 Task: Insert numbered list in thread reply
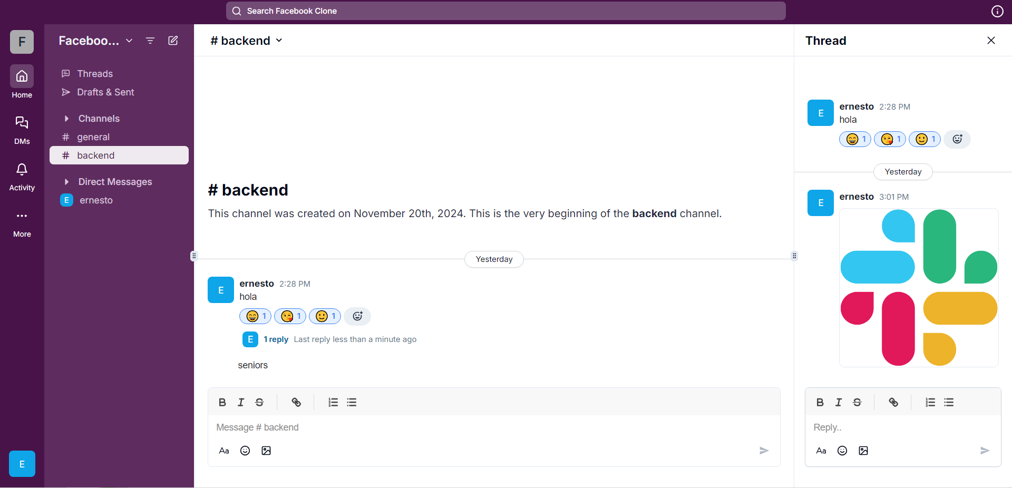coord(930,402)
